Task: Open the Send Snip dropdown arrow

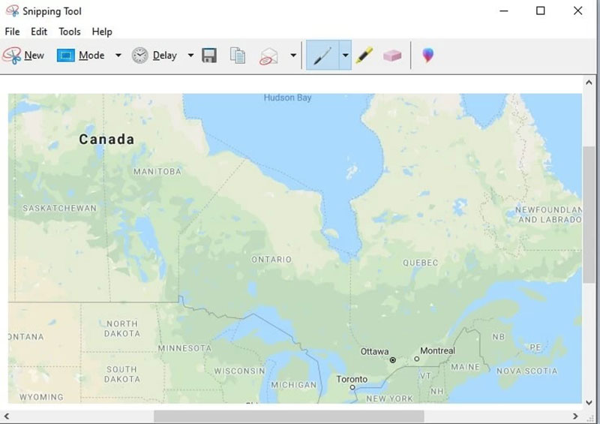Action: pos(293,56)
